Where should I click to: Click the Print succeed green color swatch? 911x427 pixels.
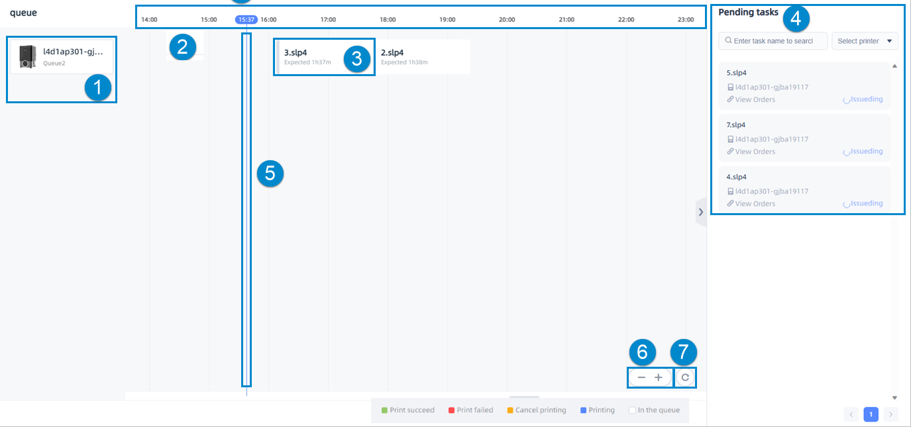click(384, 410)
